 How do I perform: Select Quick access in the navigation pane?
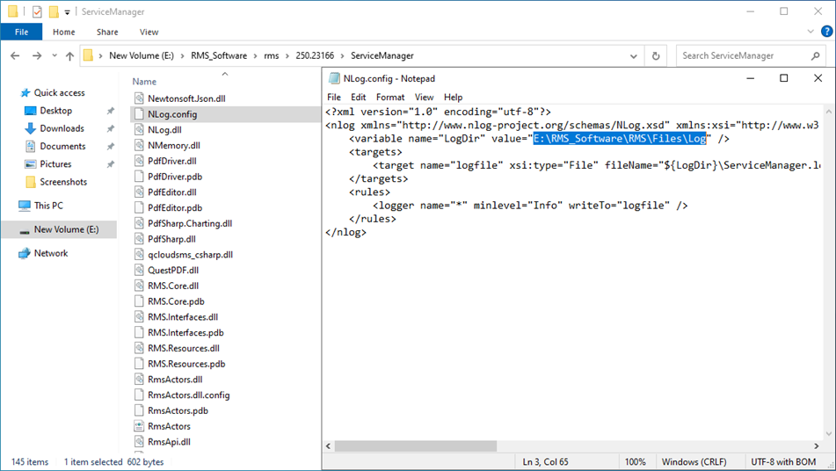(59, 93)
